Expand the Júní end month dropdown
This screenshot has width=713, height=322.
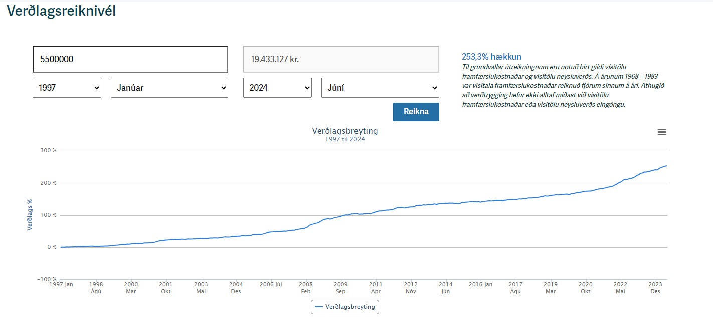(x=380, y=88)
